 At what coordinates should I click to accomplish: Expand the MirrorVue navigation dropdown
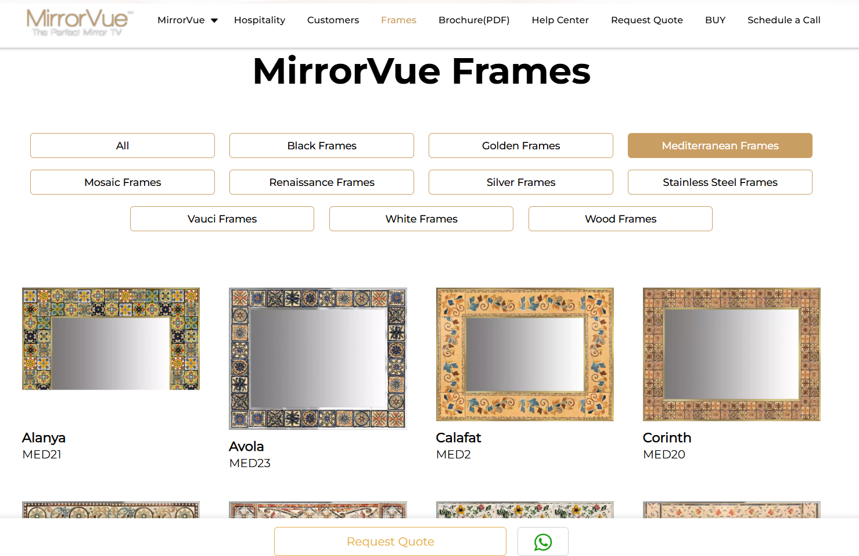tap(187, 19)
